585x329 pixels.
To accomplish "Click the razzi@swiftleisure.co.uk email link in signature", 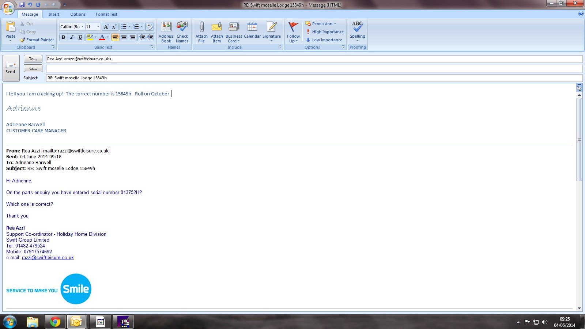I will [x=48, y=258].
